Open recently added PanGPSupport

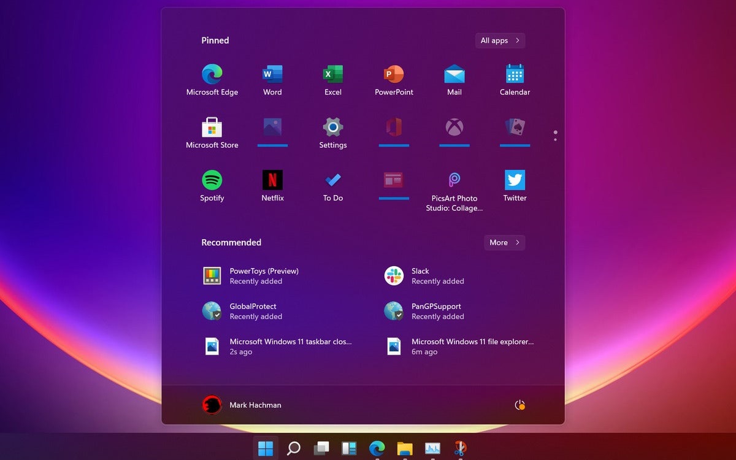424,311
